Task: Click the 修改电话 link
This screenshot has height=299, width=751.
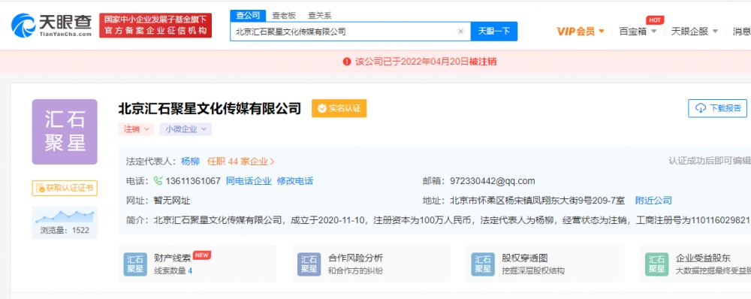Action: 295,181
